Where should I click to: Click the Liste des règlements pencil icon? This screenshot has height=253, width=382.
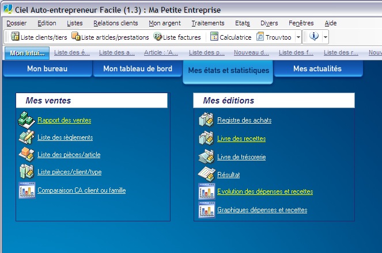(27, 137)
